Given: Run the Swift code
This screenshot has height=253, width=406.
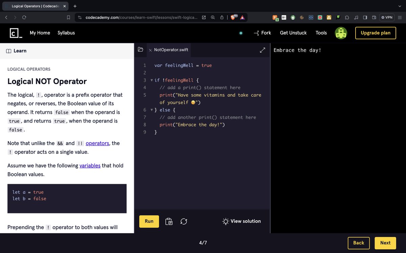Looking at the screenshot, I should (149, 221).
